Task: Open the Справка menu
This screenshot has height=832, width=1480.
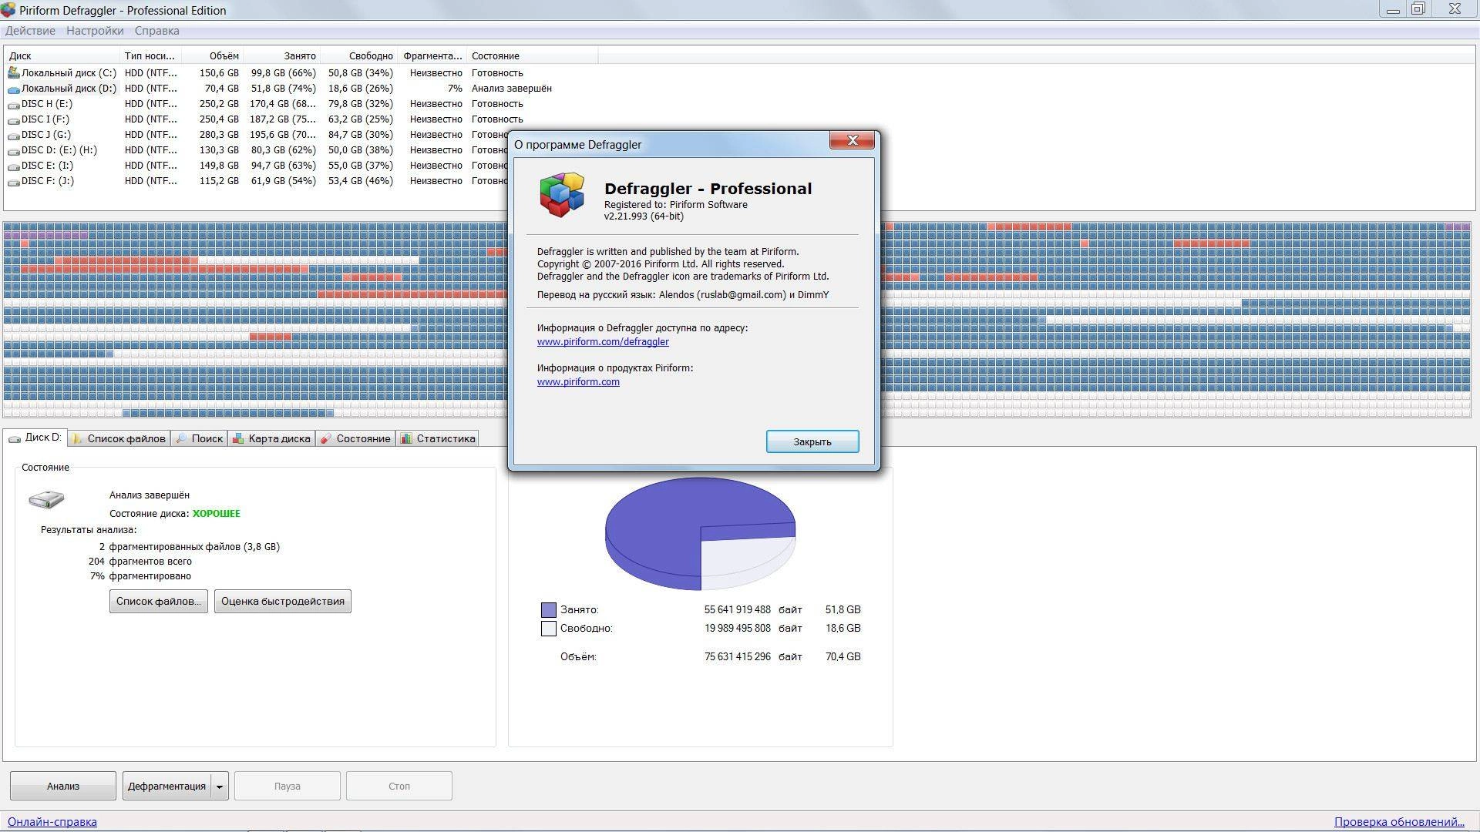Action: click(x=156, y=31)
